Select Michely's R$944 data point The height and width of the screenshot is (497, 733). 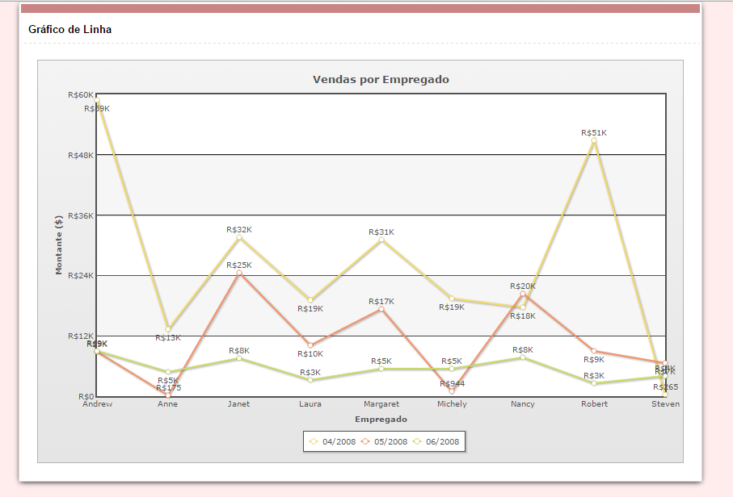452,391
